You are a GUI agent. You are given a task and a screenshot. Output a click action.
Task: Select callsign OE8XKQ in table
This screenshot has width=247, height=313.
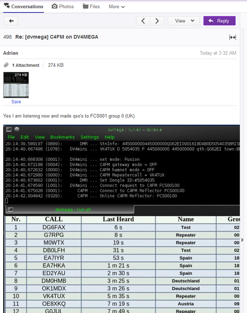(x=54, y=304)
